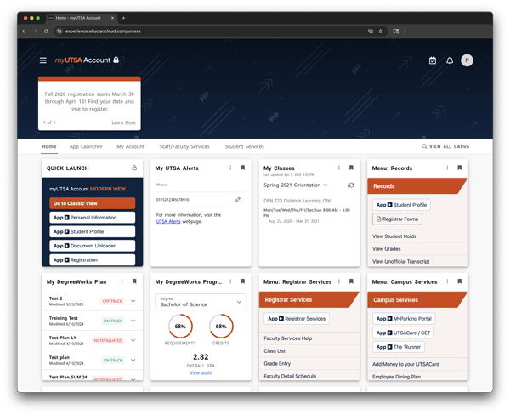510x415 pixels.
Task: Toggle bookmark on My DegreeWorks Plan card
Action: pyautogui.click(x=134, y=281)
